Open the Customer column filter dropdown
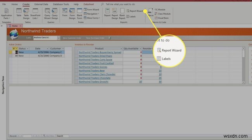The image size is (252, 140). coord(63,49)
